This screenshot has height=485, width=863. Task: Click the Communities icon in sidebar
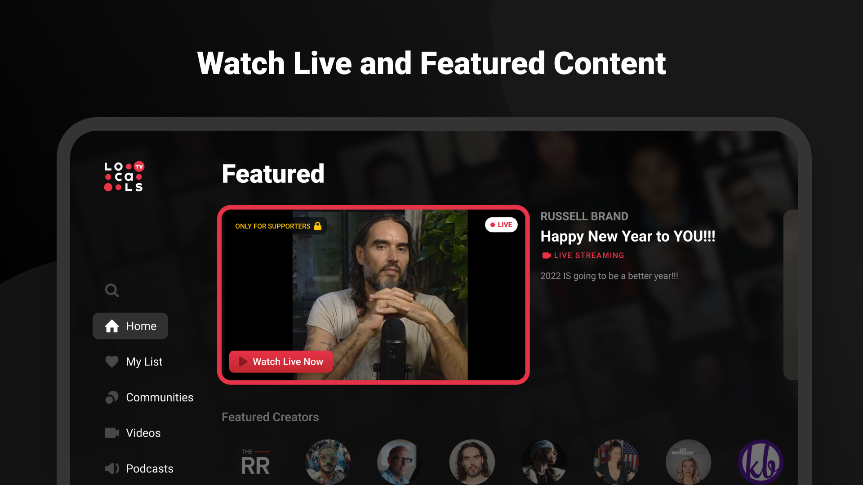[112, 397]
